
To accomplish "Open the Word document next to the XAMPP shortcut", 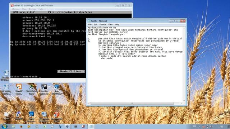I will [6, 89].
